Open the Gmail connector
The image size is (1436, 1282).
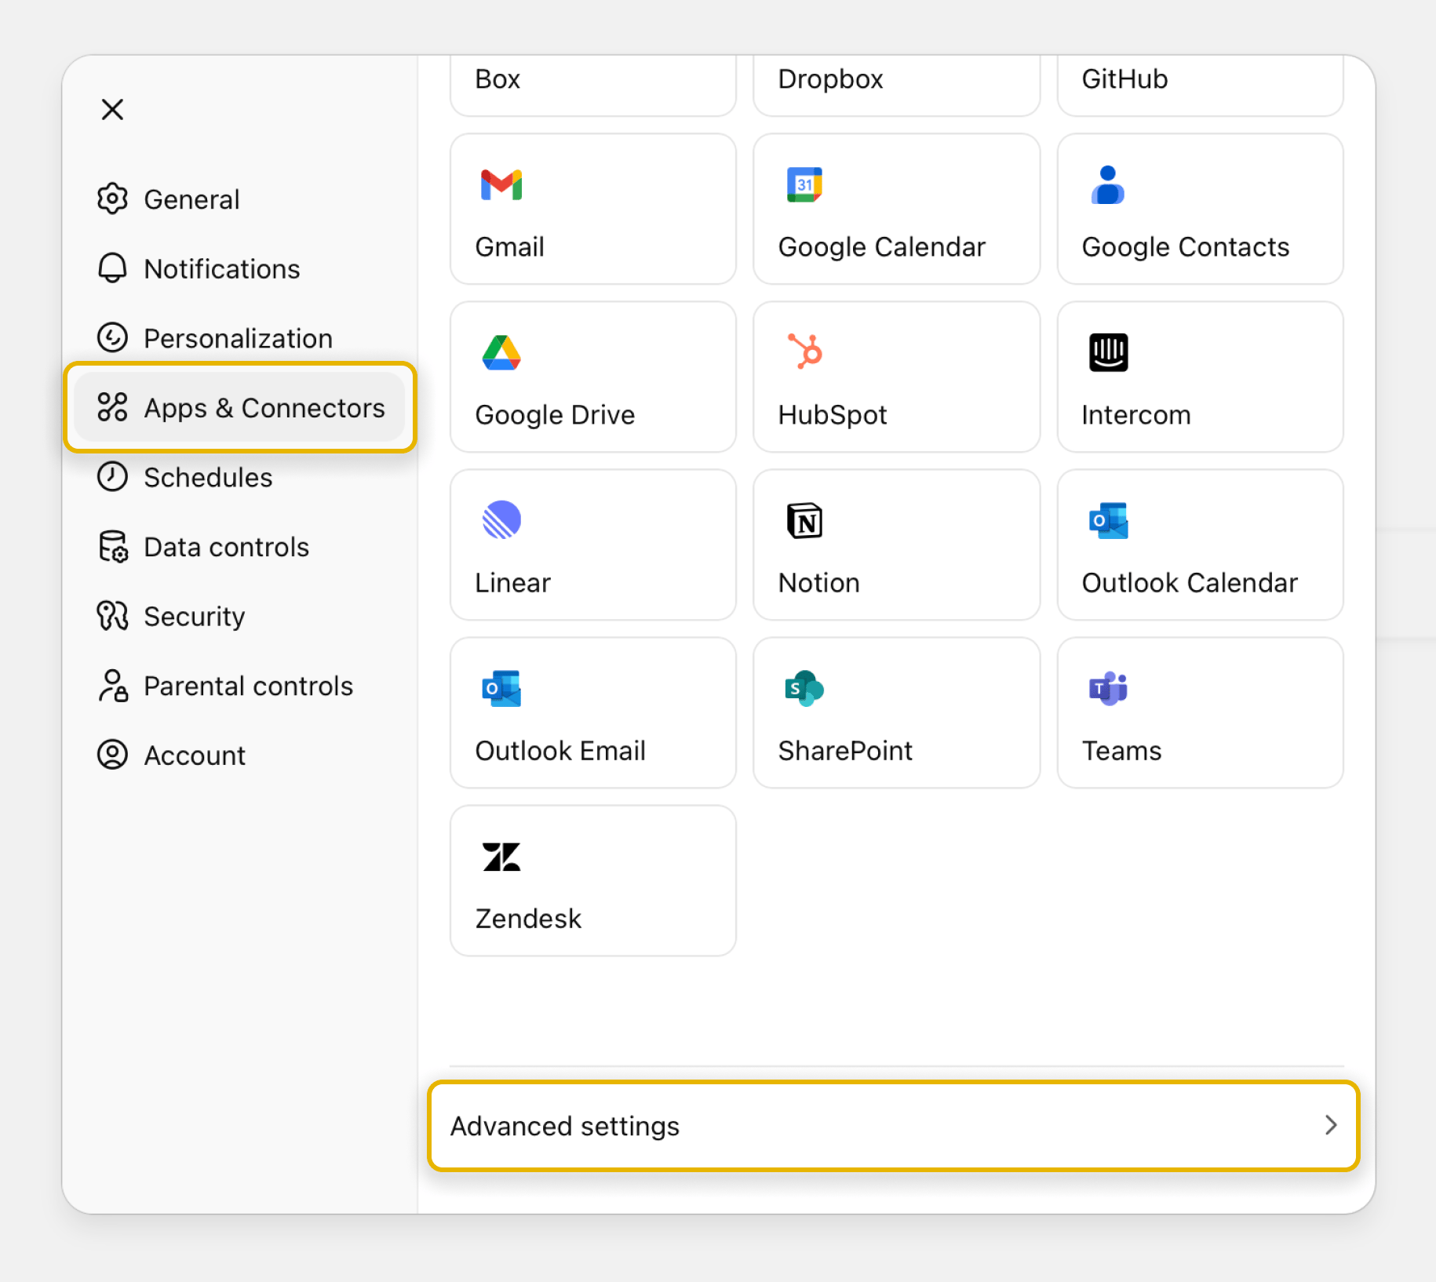tap(592, 209)
